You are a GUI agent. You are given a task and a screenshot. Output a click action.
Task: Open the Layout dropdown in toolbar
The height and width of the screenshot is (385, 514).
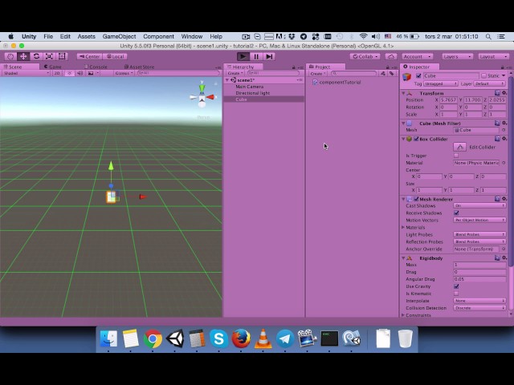pos(493,57)
